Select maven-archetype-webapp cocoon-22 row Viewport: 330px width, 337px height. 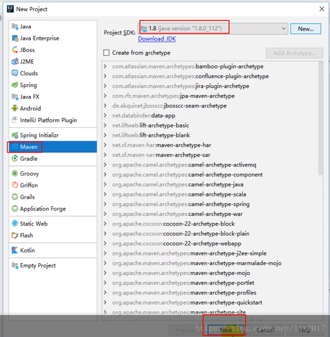click(x=210, y=243)
